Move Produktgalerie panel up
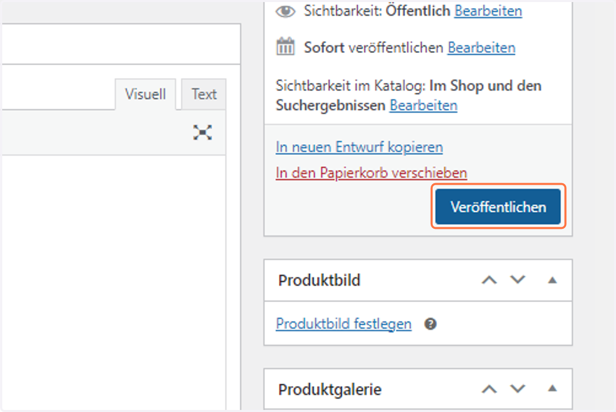This screenshot has width=616, height=412. [489, 389]
